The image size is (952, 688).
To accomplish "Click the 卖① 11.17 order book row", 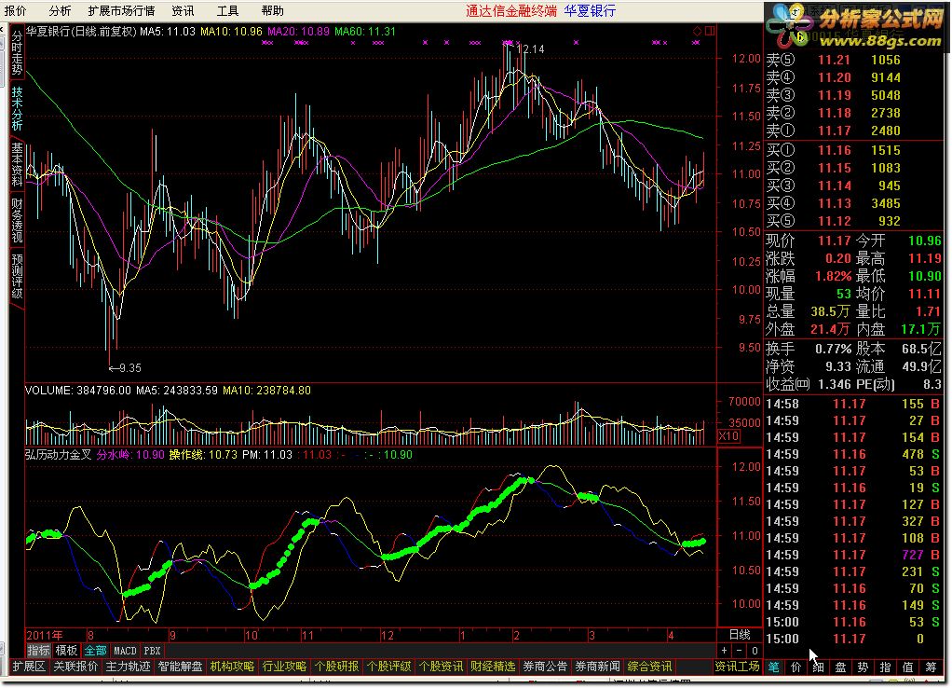I will tap(854, 131).
